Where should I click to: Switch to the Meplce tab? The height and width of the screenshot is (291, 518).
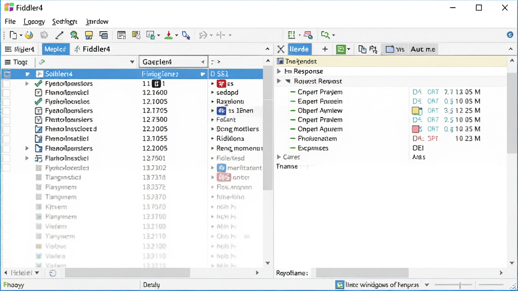coord(56,49)
